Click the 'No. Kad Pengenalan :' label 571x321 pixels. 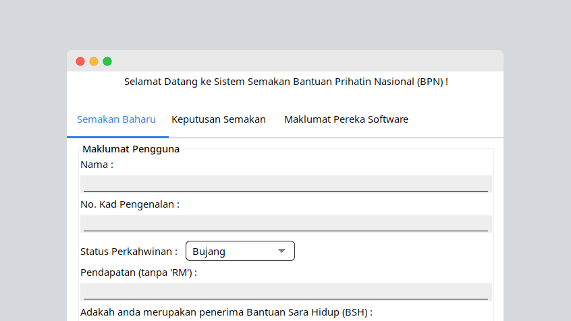(130, 204)
